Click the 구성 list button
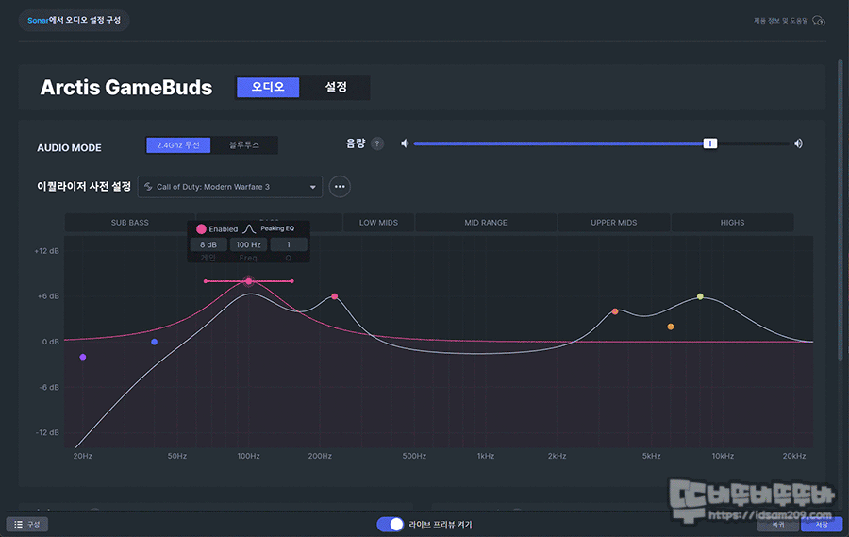 (x=27, y=524)
